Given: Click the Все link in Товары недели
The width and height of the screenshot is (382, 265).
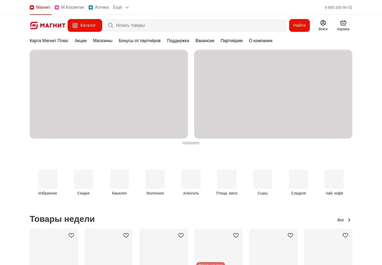Looking at the screenshot, I should point(341,220).
